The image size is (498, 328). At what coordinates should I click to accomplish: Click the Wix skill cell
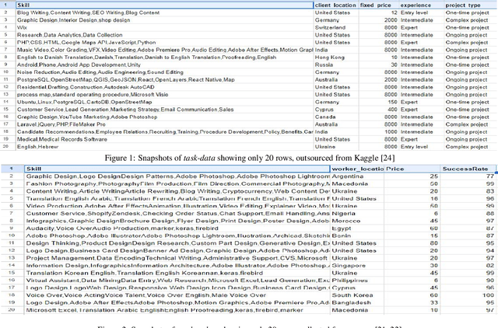click(x=22, y=27)
